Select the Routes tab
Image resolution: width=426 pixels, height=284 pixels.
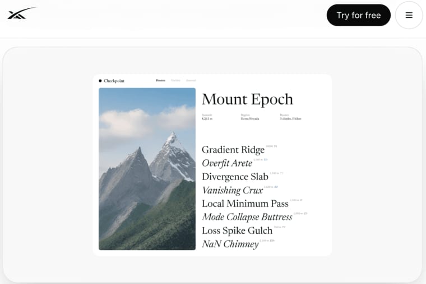[160, 80]
